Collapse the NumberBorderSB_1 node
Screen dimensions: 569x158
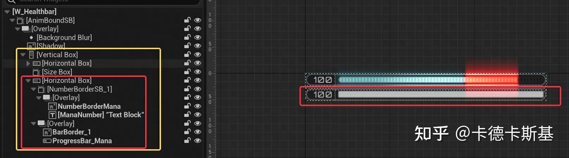33,90
